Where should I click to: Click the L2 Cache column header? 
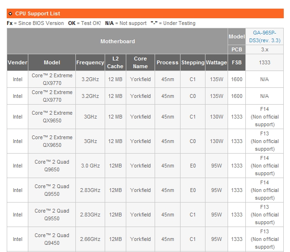[115, 62]
